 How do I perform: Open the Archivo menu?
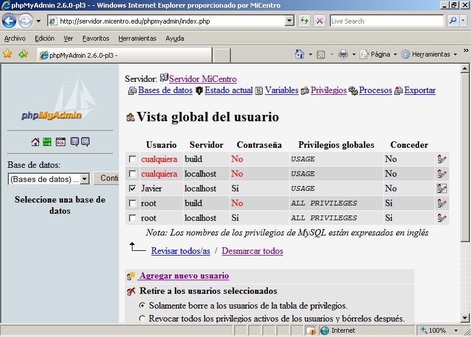coord(15,38)
